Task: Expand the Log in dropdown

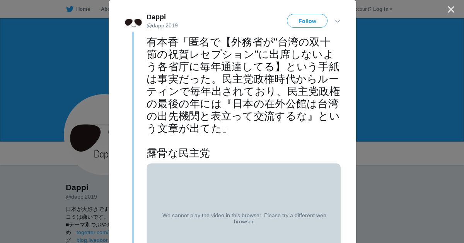Action: click(x=382, y=9)
